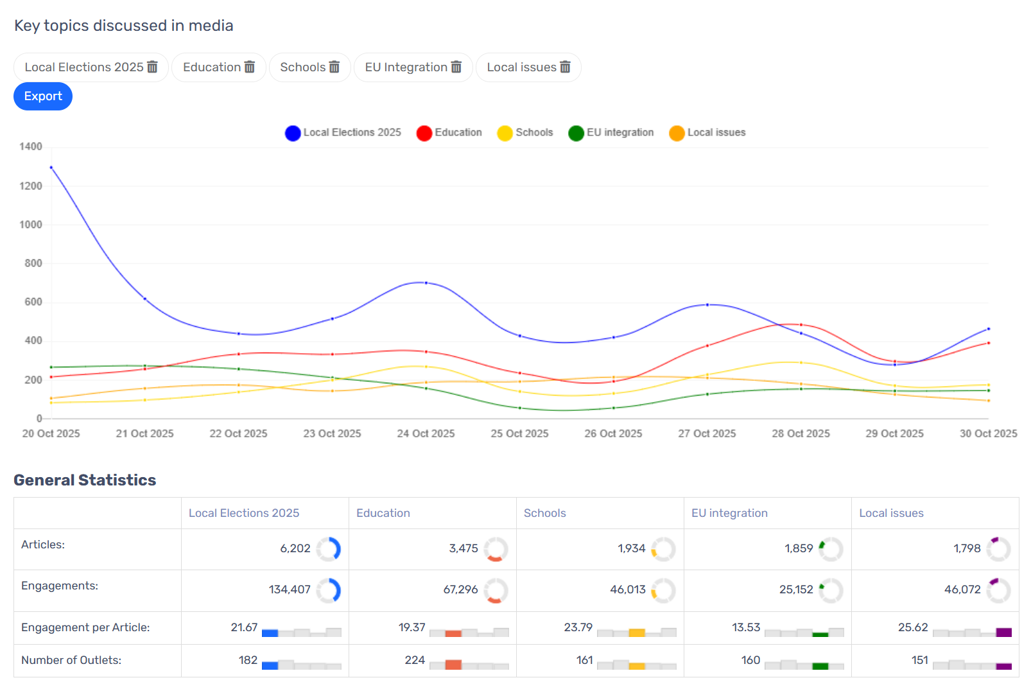Click the orange Local issues legend dot
Viewport: 1031px width, 689px height.
pyautogui.click(x=677, y=133)
